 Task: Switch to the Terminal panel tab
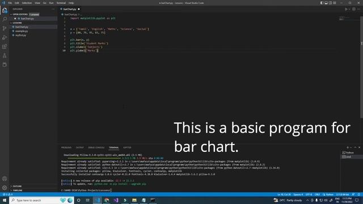113,147
